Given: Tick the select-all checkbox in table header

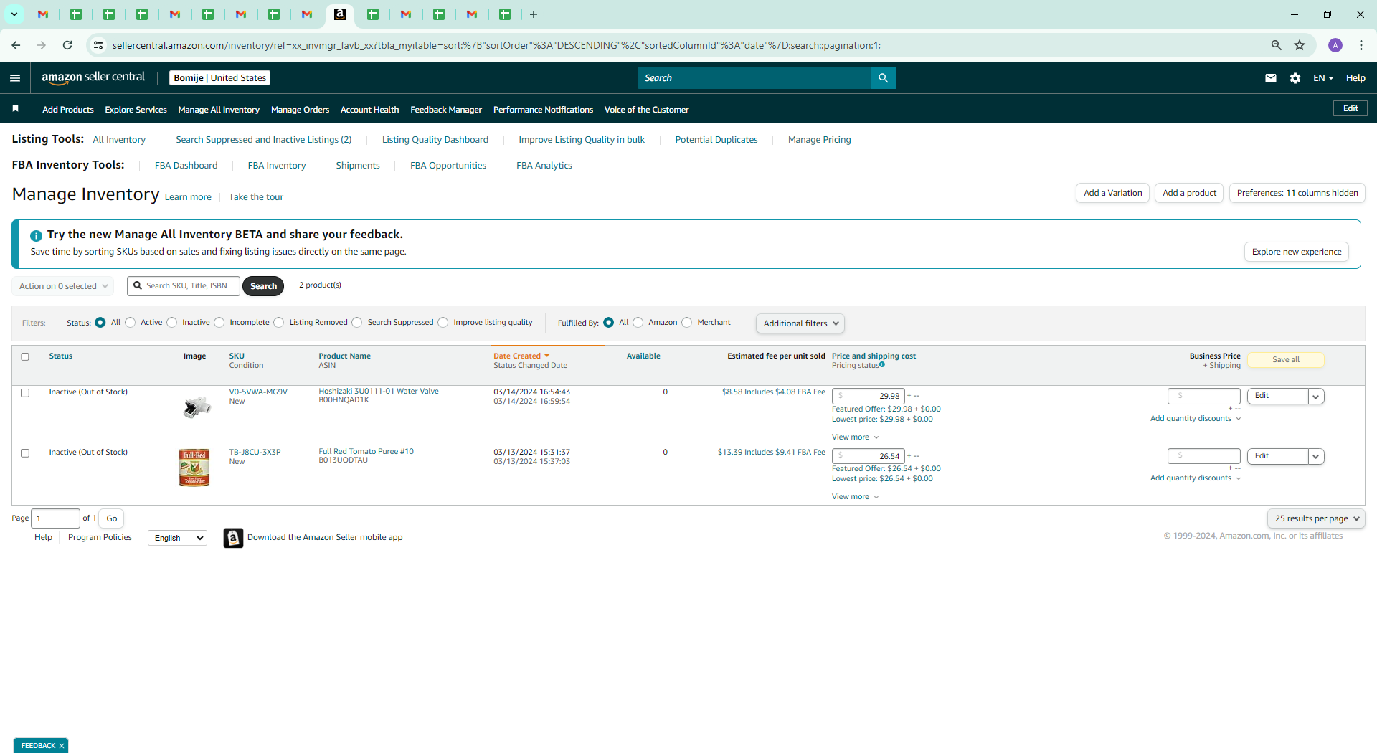Looking at the screenshot, I should (x=25, y=356).
